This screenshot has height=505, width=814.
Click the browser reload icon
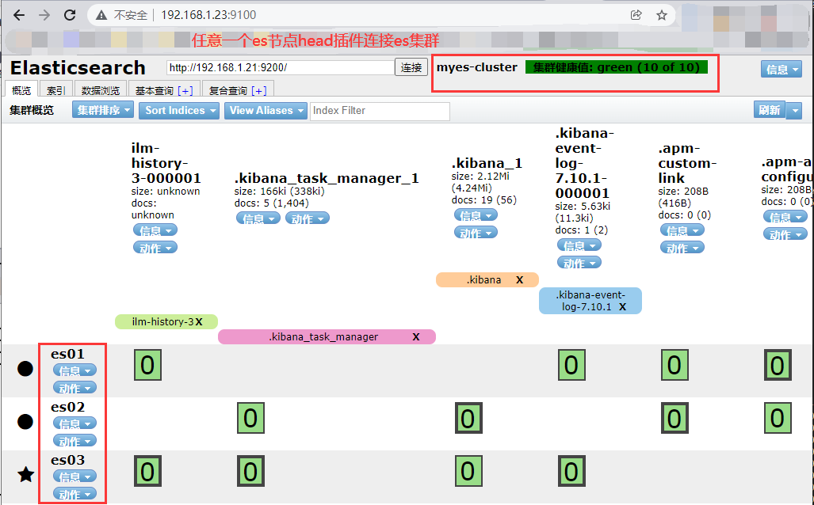point(71,15)
